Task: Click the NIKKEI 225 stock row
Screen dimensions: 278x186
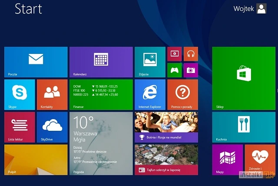Action: [96, 95]
